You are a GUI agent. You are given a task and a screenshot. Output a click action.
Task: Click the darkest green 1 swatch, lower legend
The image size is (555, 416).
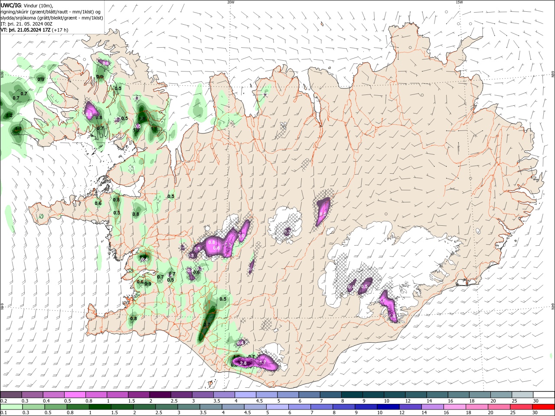tap(100, 406)
